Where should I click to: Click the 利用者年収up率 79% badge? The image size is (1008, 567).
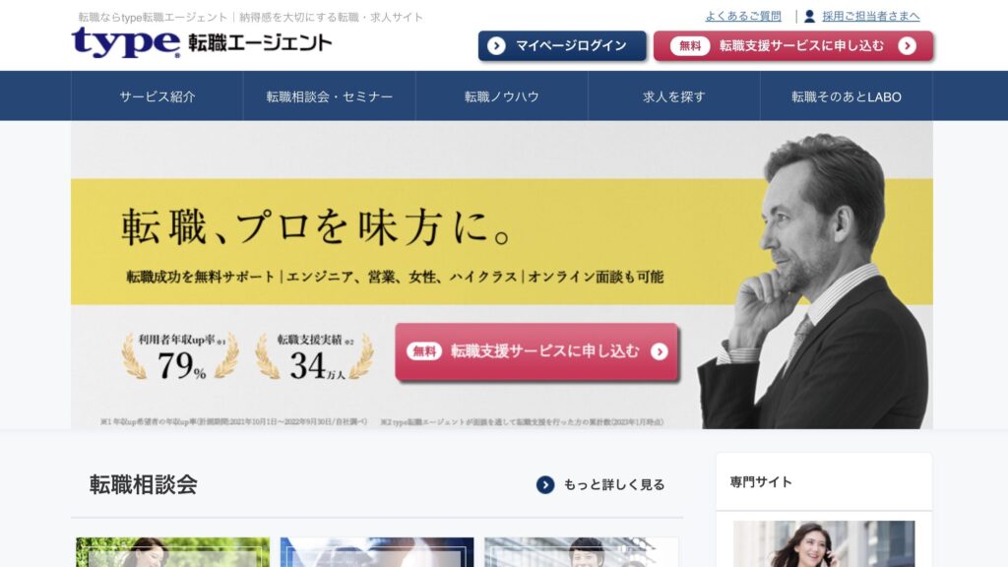181,356
